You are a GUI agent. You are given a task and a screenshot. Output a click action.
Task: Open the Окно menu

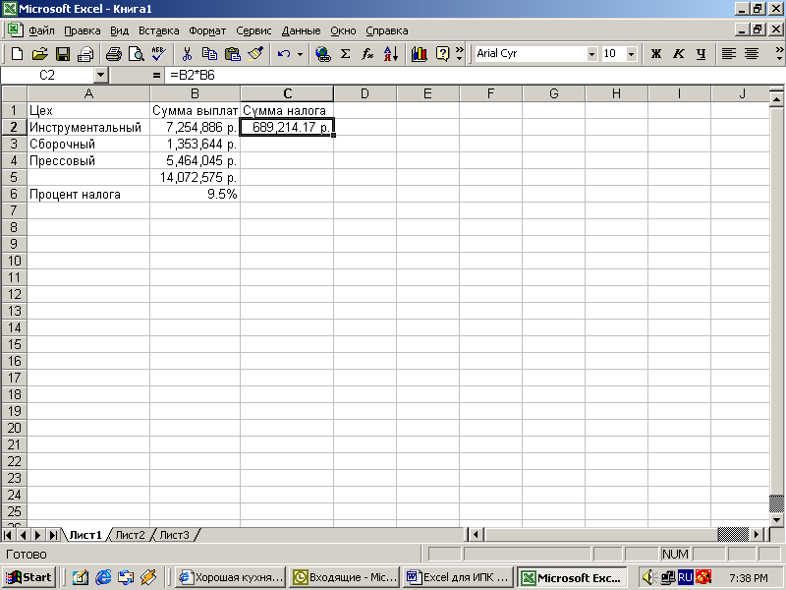pos(343,30)
